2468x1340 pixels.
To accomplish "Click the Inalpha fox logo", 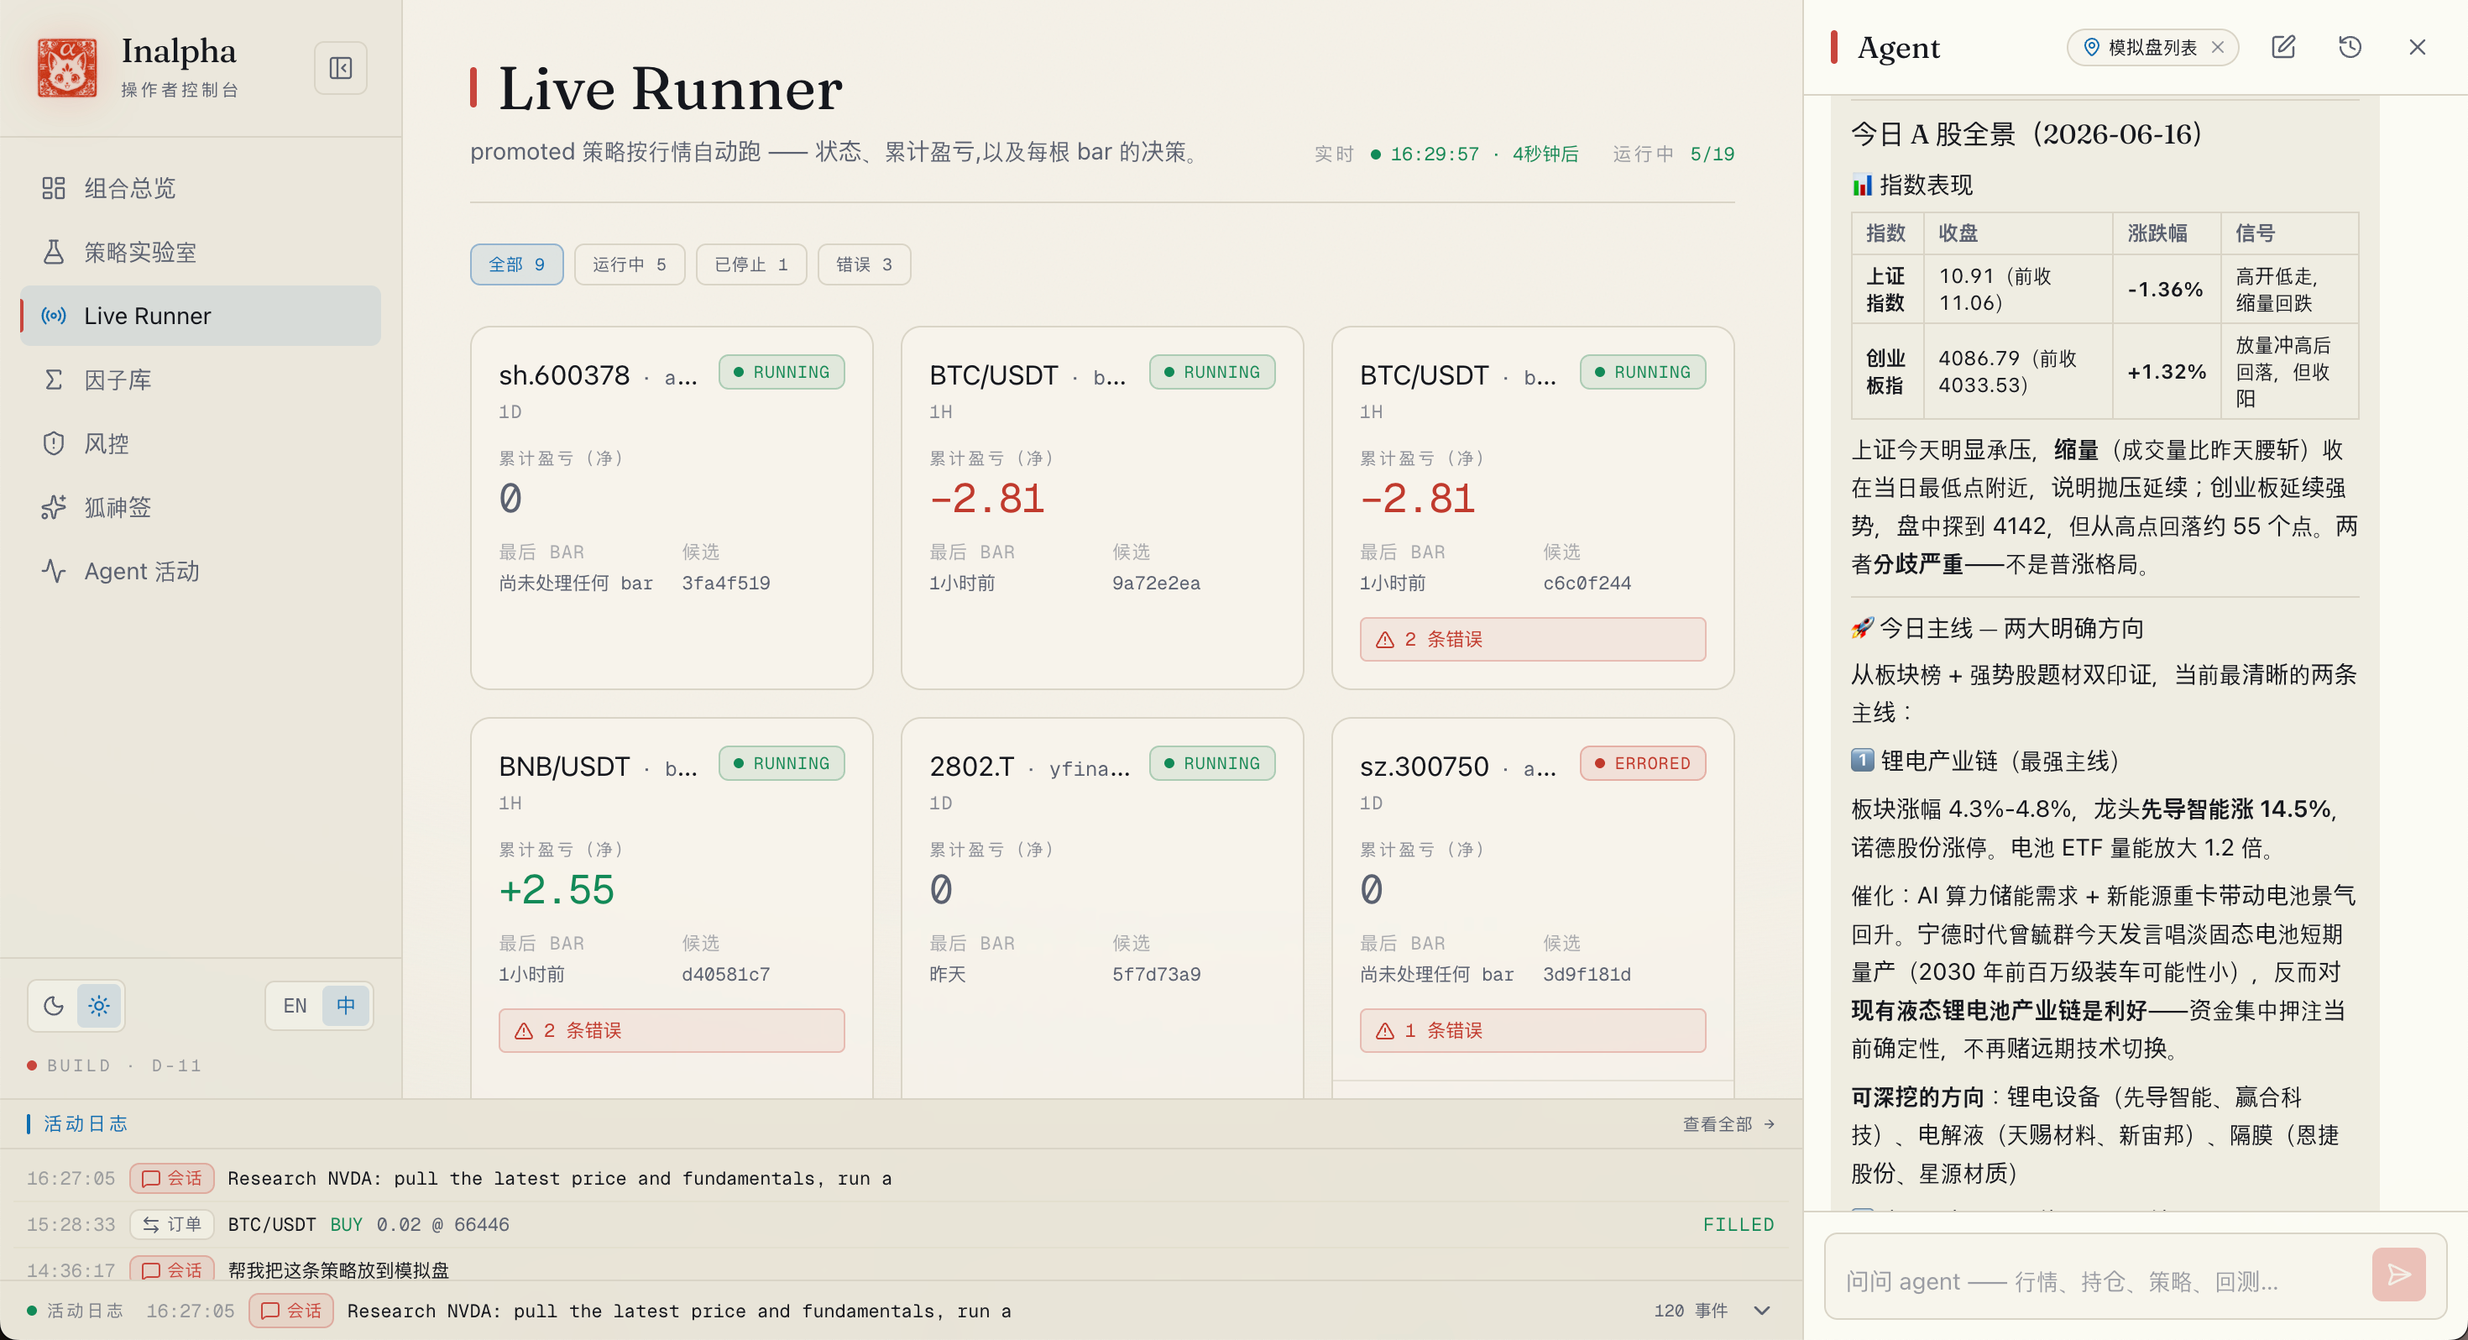I will coord(67,68).
